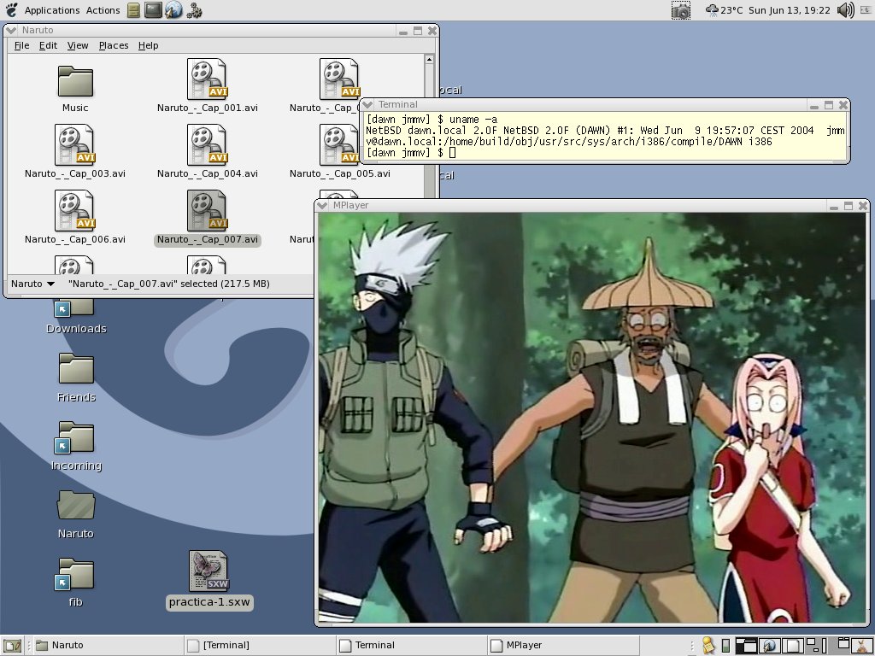Click the Terminal window title bar text

coord(398,104)
